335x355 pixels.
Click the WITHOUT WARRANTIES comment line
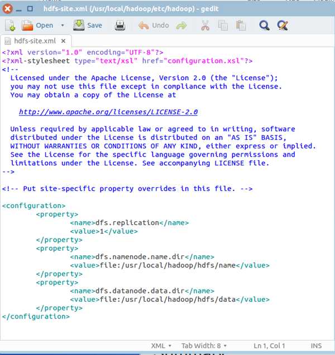click(163, 146)
